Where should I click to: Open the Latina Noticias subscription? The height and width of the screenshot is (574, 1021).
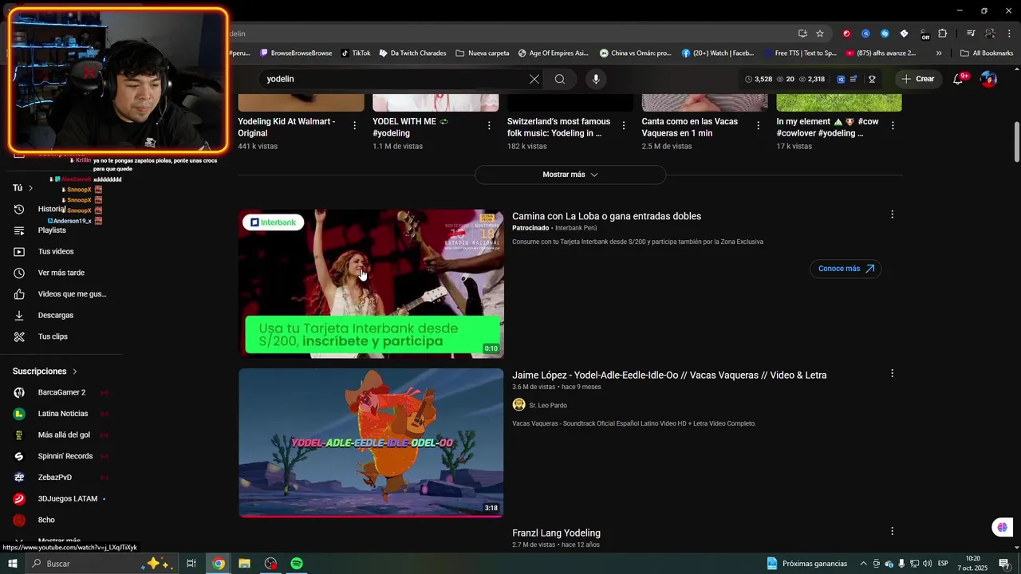coord(61,414)
